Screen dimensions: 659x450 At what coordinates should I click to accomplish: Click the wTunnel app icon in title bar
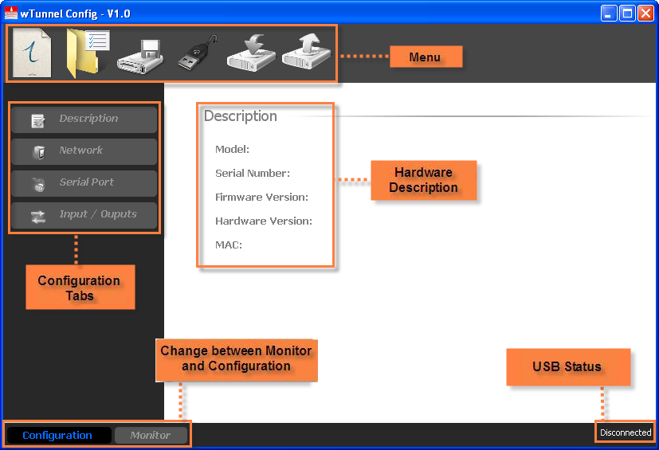pyautogui.click(x=11, y=13)
